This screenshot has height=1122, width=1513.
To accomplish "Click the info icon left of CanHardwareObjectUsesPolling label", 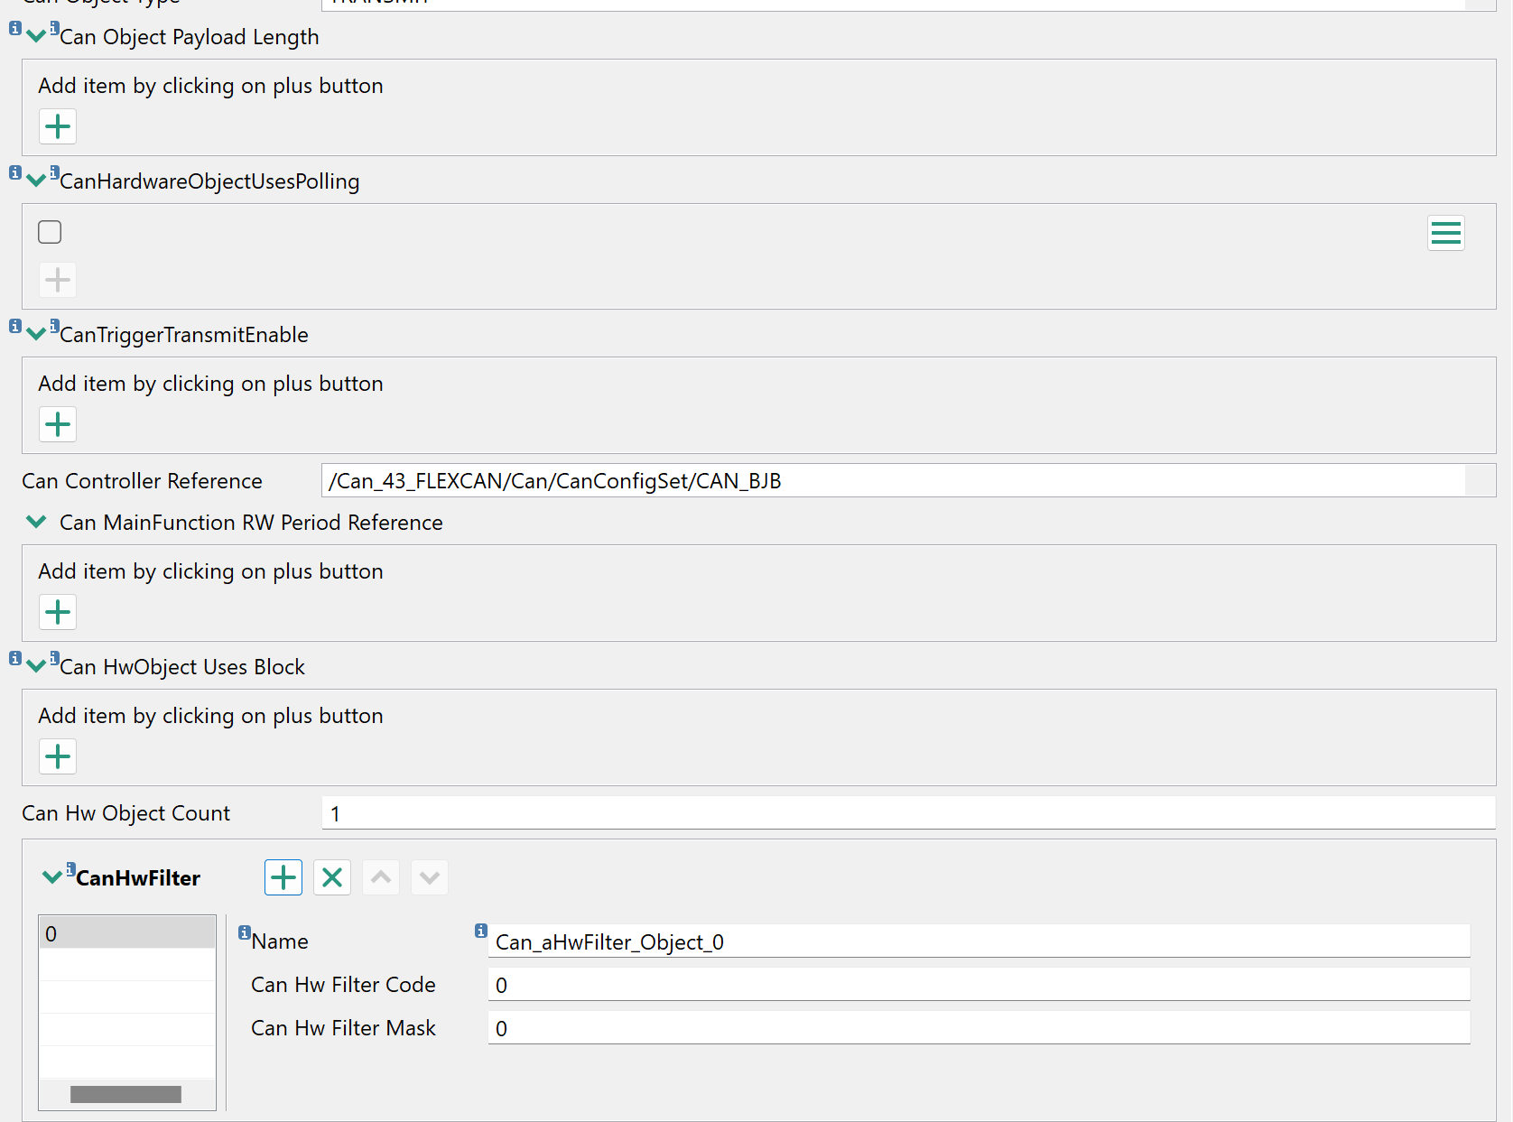I will 14,172.
